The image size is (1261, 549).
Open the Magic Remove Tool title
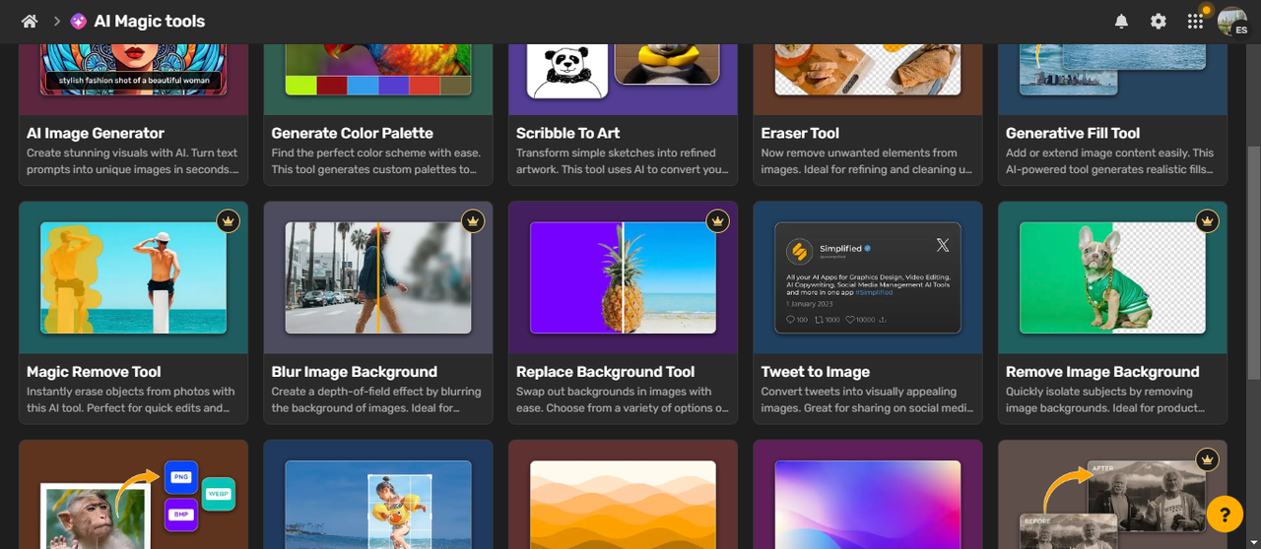pyautogui.click(x=94, y=372)
